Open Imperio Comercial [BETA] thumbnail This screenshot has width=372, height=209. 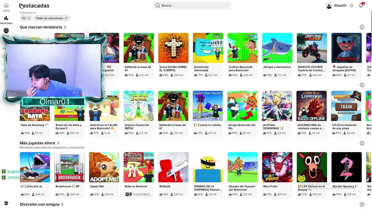[139, 106]
